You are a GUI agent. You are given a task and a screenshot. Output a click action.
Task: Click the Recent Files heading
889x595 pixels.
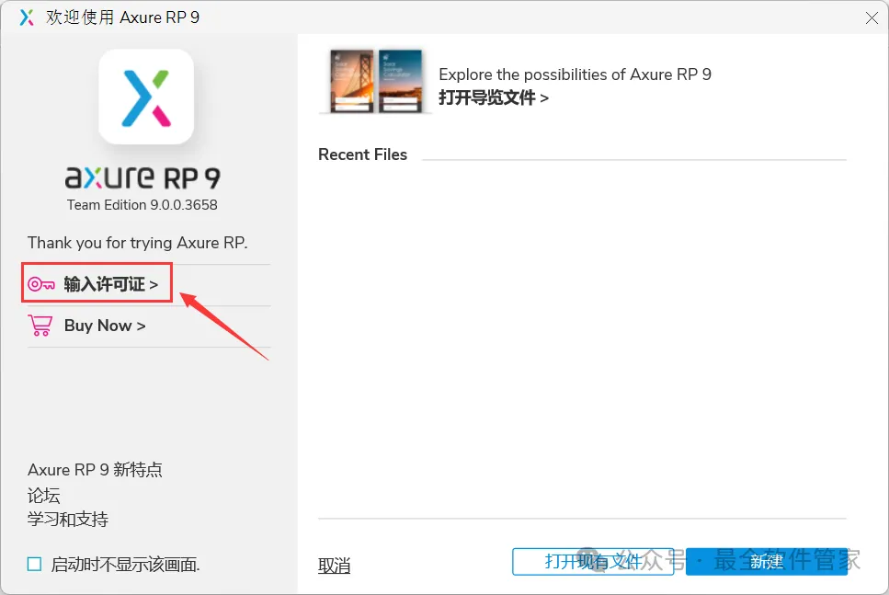(x=363, y=154)
